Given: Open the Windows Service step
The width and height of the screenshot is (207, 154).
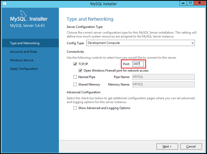Looking at the screenshot, I should [x=22, y=60].
